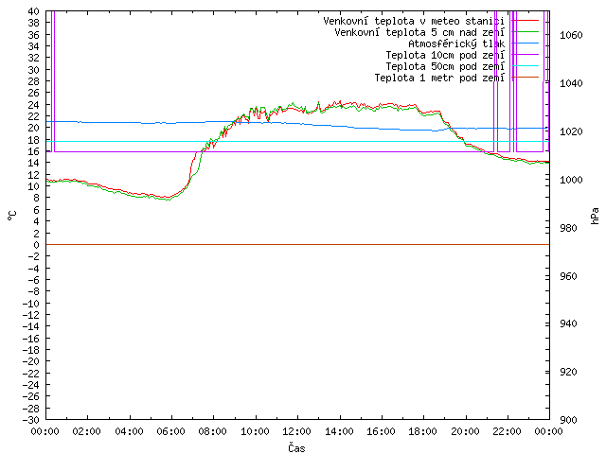Click the left axis value '40'
Viewport: 606px width, 454px height.
point(34,11)
